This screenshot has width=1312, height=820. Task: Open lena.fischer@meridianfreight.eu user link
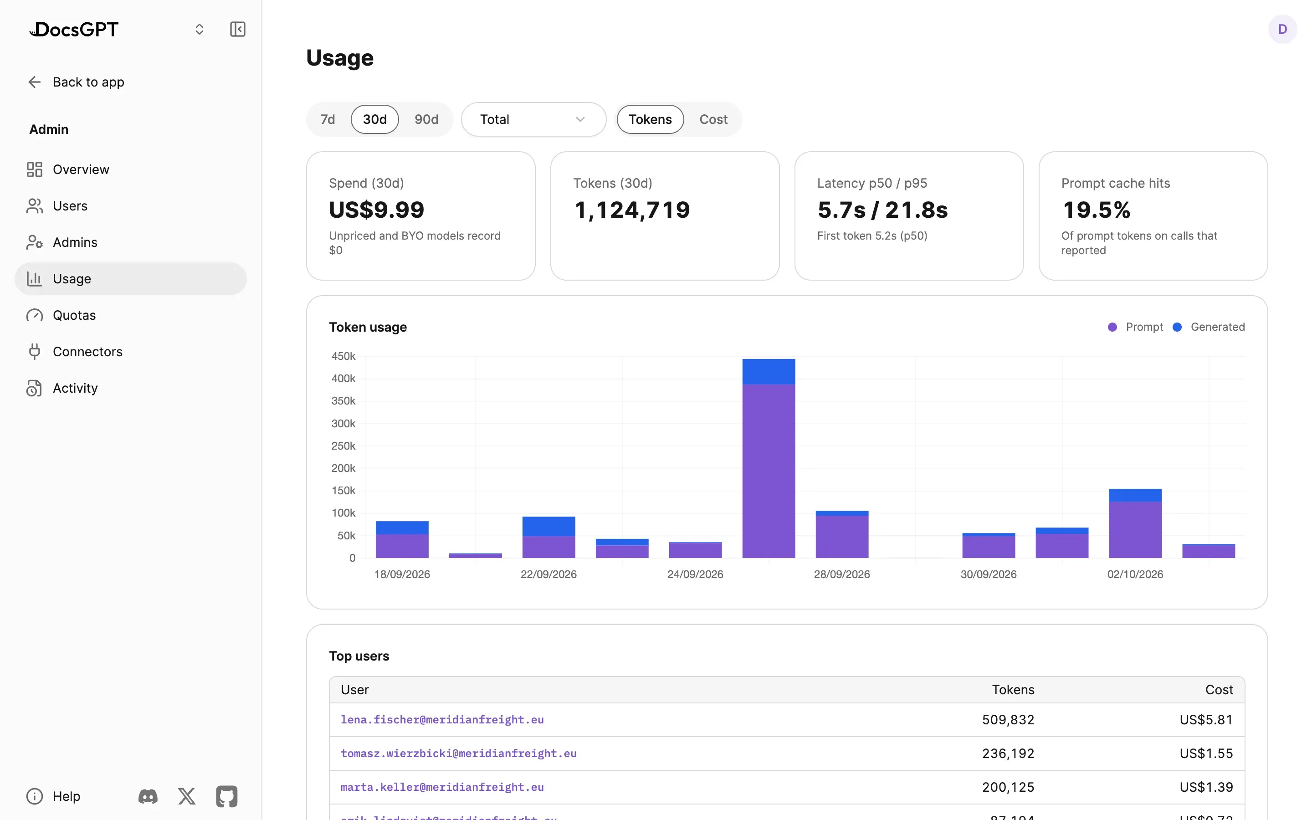pos(442,720)
